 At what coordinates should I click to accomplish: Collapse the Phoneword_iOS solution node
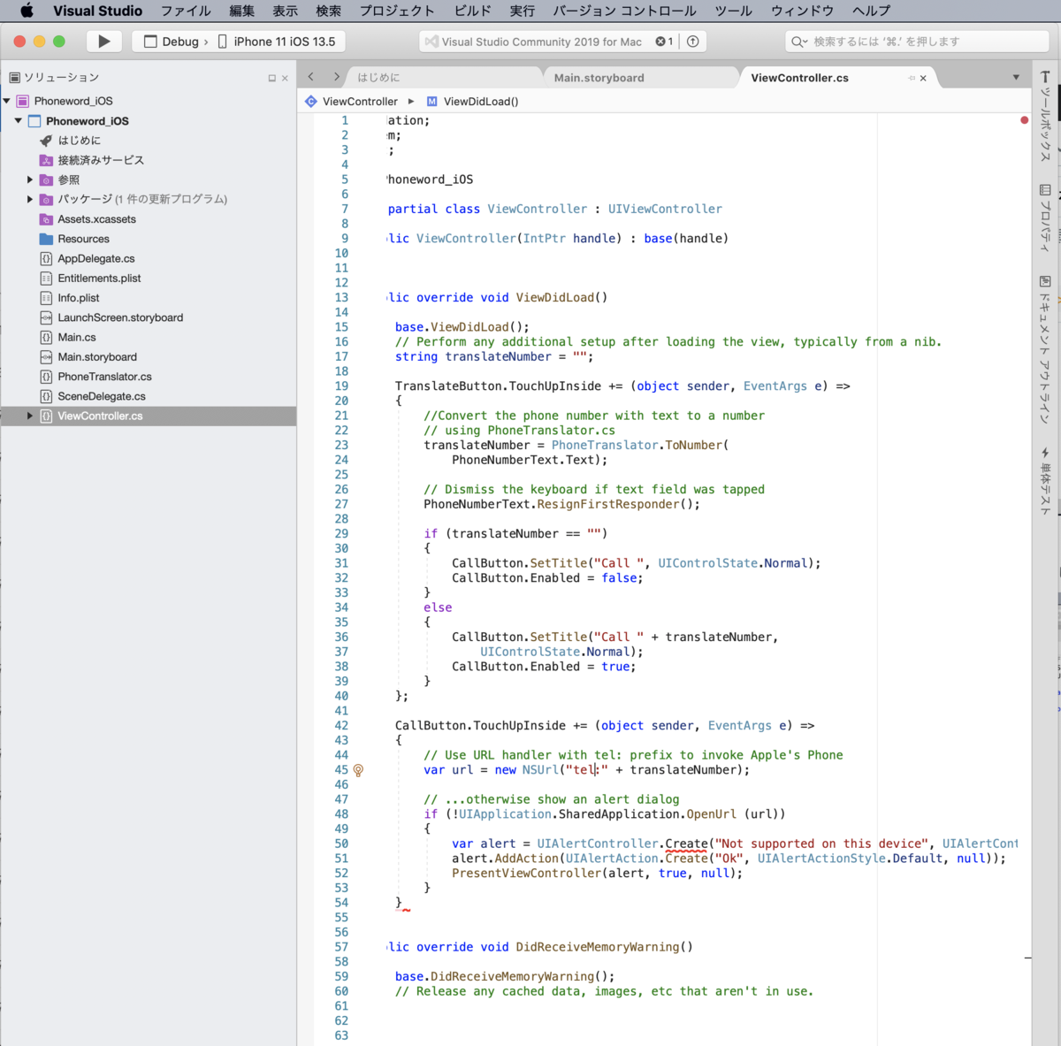tap(7, 101)
